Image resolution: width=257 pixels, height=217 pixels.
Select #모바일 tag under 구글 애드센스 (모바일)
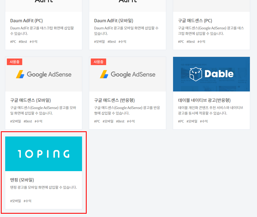[x=16, y=121]
